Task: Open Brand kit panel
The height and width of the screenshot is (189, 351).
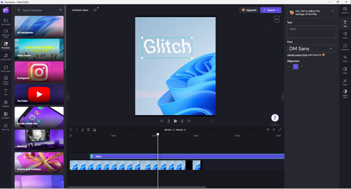Action: tap(6, 127)
